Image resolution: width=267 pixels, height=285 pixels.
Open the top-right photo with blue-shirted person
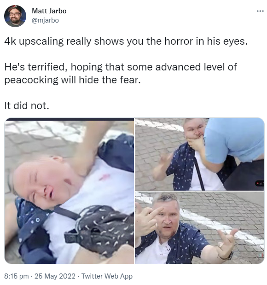[199, 154]
